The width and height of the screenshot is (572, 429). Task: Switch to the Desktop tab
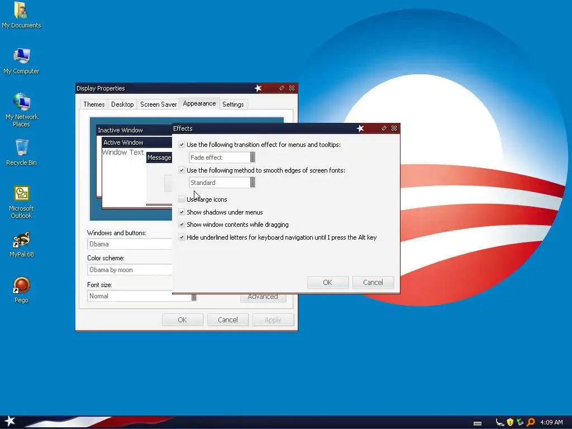pos(122,104)
